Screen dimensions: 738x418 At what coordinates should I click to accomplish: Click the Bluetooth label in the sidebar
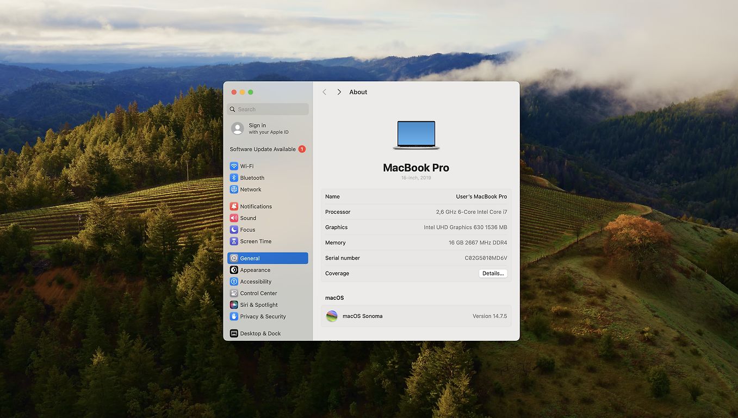click(x=252, y=178)
